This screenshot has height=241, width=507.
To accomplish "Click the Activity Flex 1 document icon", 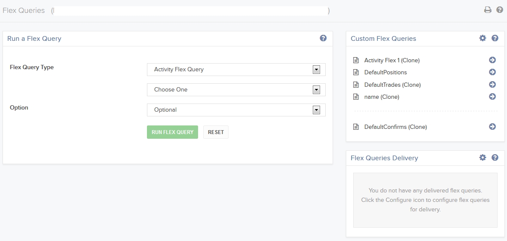I will (x=356, y=60).
